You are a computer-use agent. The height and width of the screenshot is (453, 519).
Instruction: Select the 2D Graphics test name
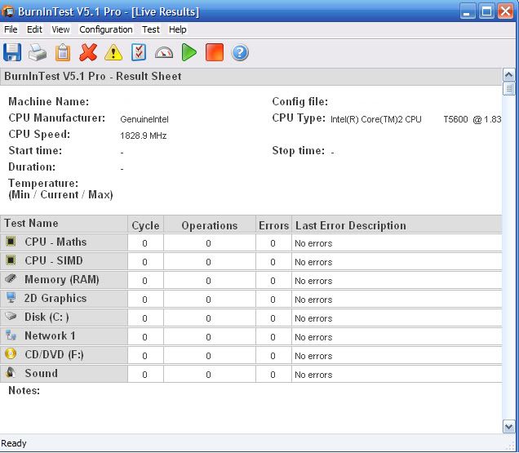55,298
